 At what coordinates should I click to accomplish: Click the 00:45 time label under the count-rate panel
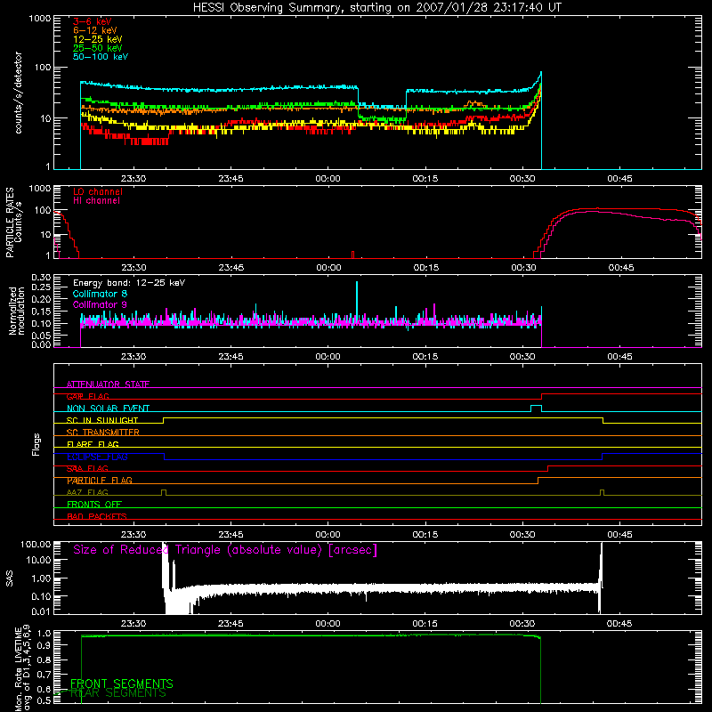click(x=619, y=179)
